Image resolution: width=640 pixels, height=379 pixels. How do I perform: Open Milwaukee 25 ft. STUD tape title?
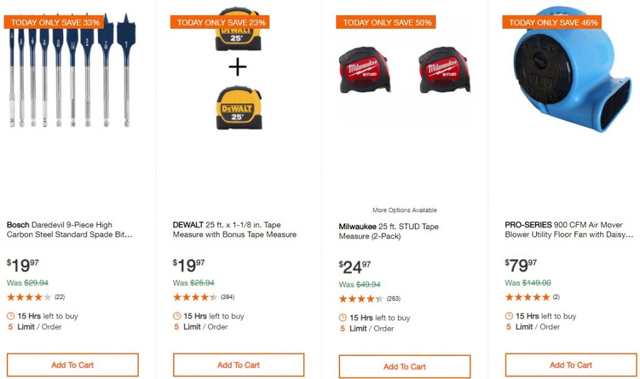click(389, 232)
